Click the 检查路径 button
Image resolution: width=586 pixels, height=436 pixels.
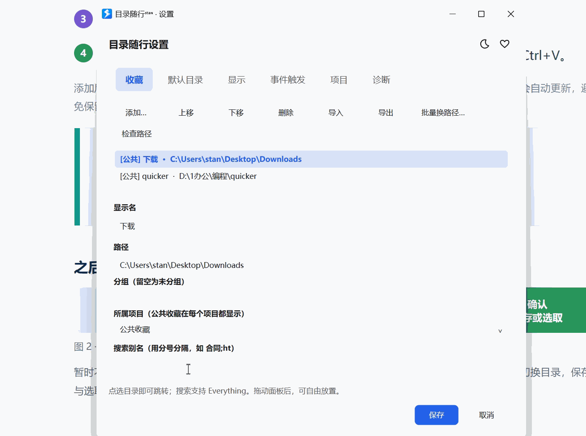tap(137, 134)
